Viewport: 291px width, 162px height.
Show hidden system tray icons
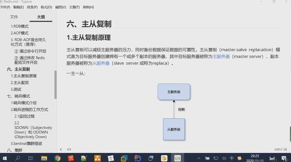(x=199, y=158)
